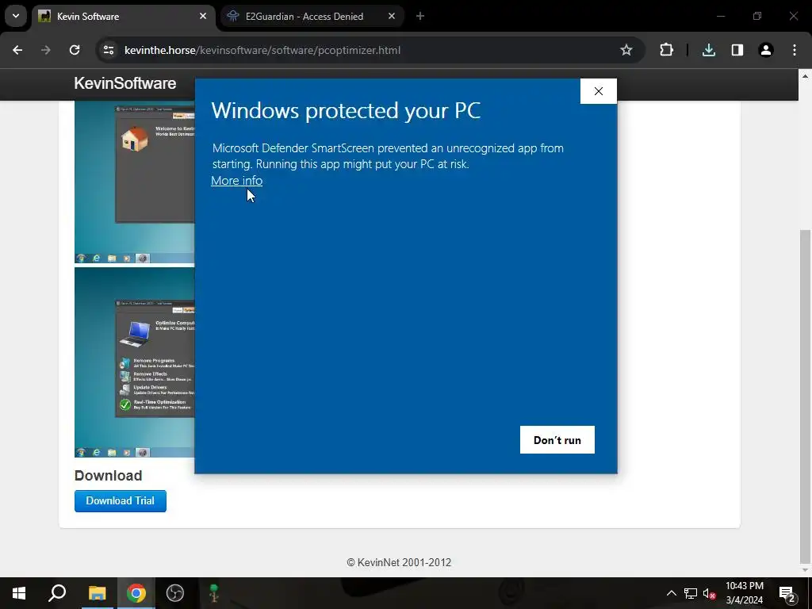
Task: Open the clock showing 10:43 PM
Action: point(744,593)
